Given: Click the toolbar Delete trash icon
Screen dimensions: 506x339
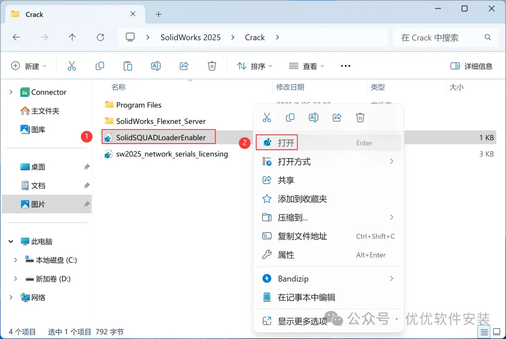Looking at the screenshot, I should [212, 66].
